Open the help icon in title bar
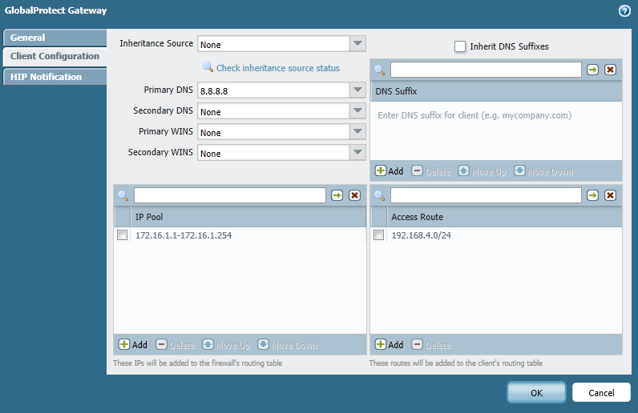The width and height of the screenshot is (638, 413). click(624, 11)
